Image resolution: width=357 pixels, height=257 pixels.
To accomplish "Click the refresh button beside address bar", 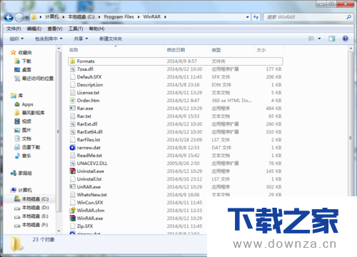I will click(256, 17).
